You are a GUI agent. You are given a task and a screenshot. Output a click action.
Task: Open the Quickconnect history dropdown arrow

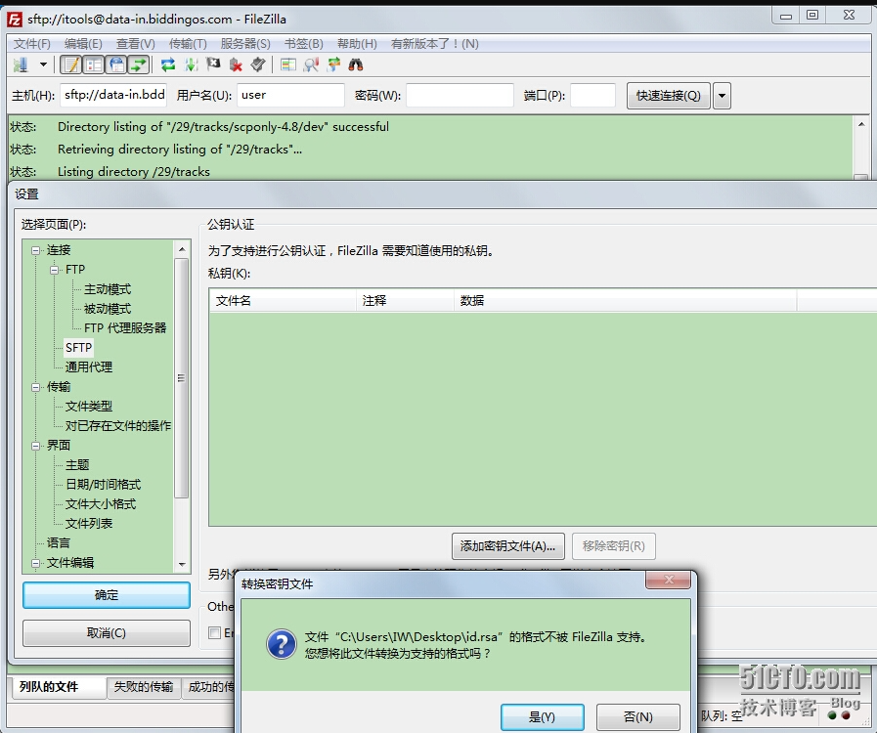(722, 96)
